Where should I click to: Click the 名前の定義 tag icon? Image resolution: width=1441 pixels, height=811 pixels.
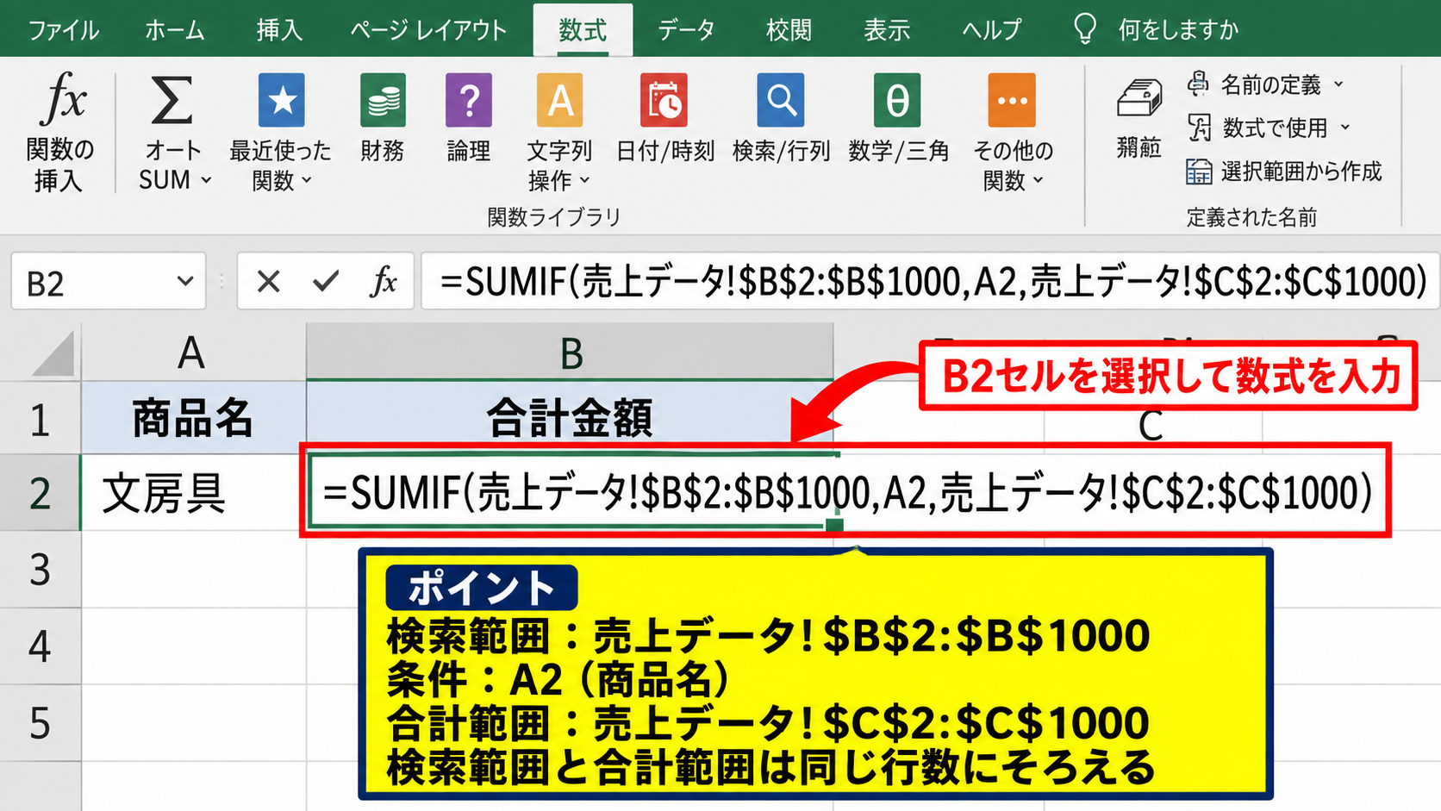pyautogui.click(x=1198, y=84)
